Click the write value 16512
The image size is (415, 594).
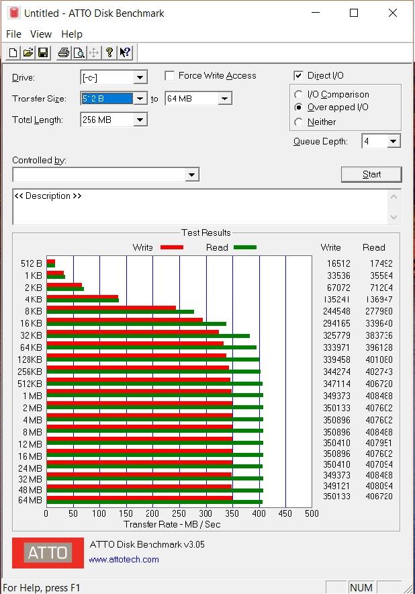click(x=338, y=263)
